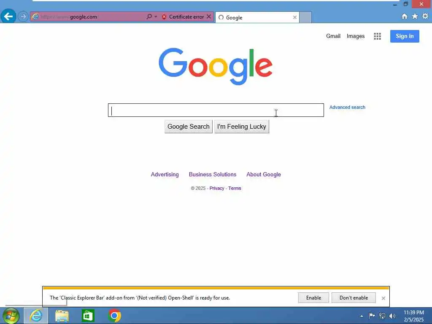Enable the Classic Explorer Bar add-on
432x324 pixels.
(313, 297)
